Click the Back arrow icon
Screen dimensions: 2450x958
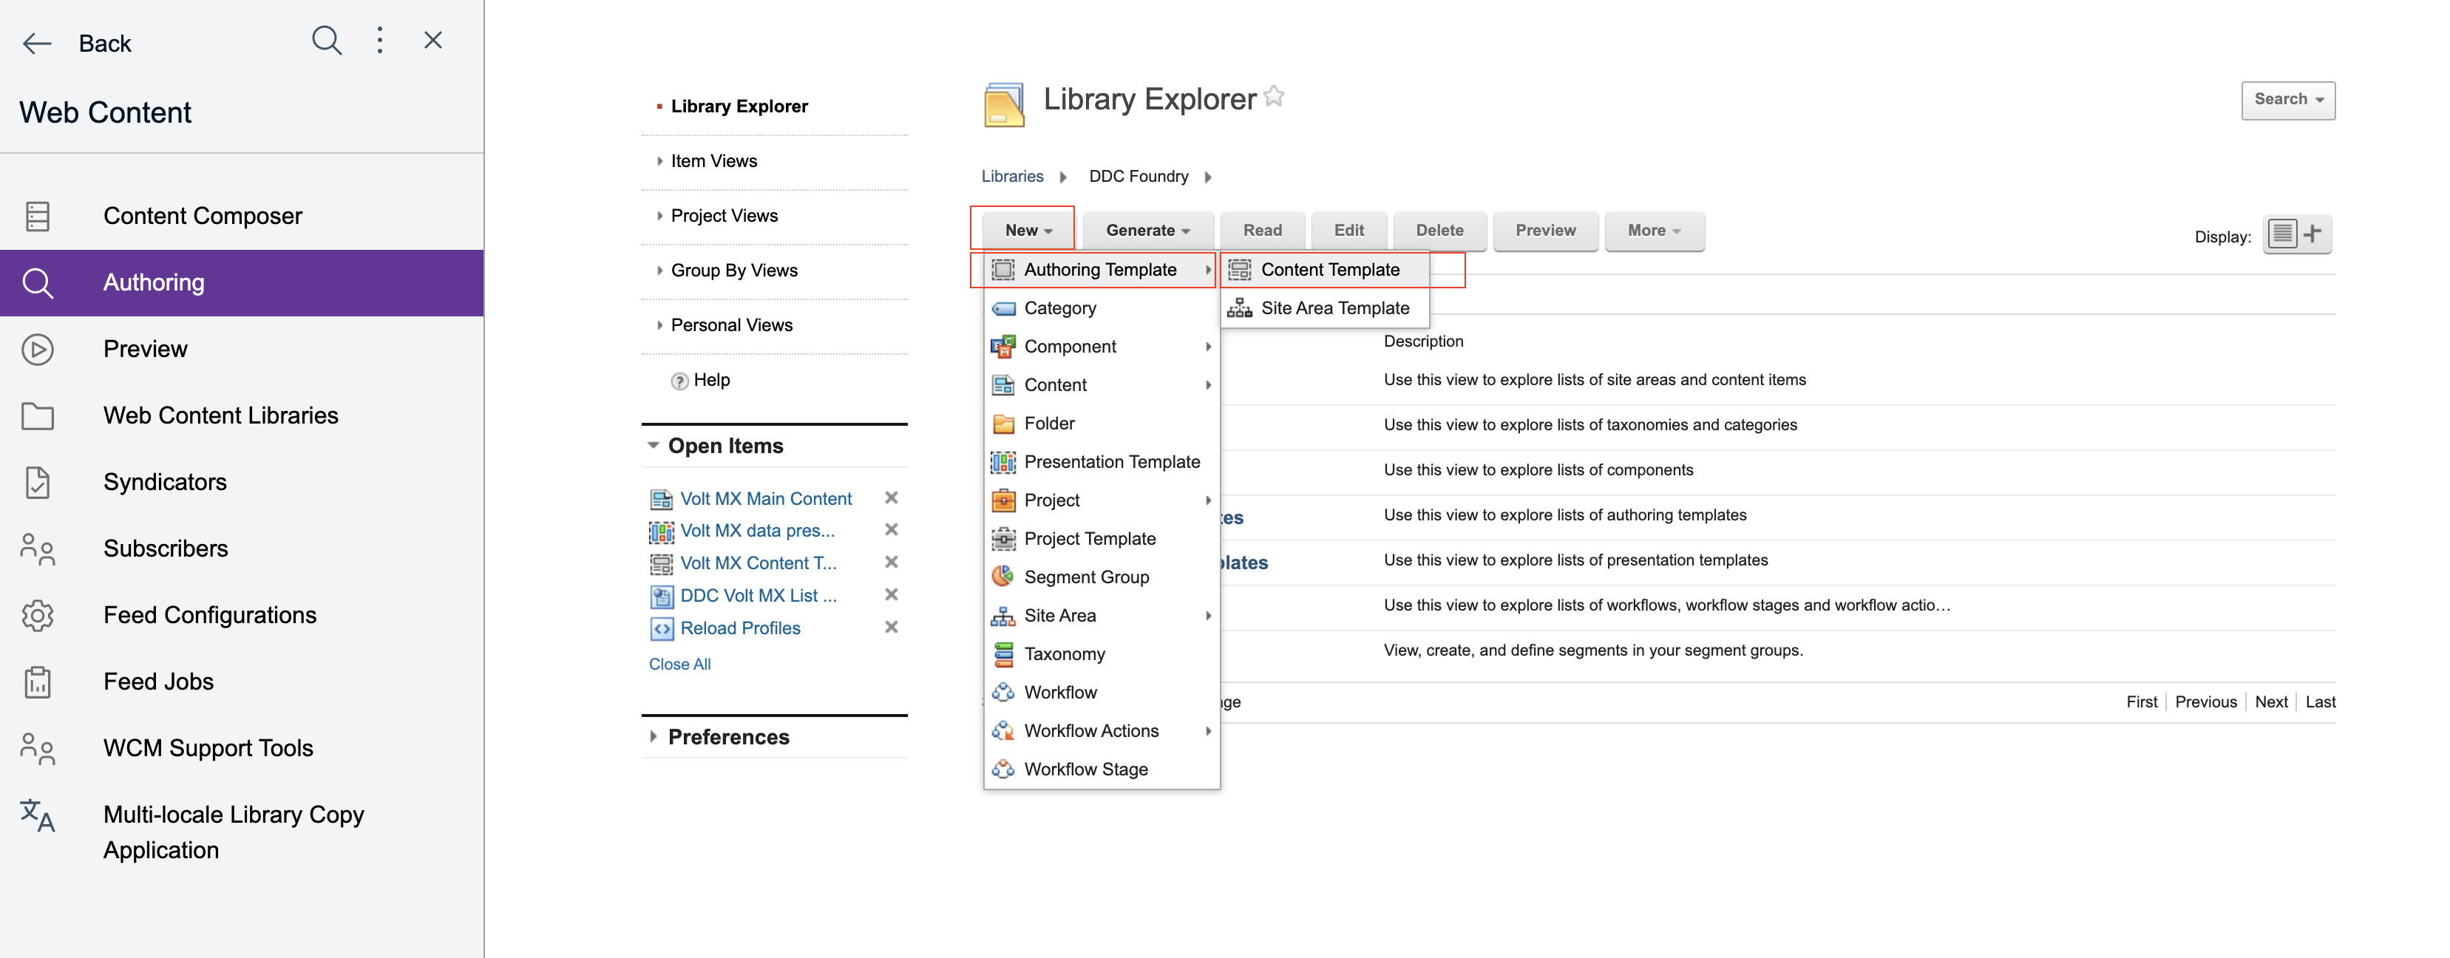[x=37, y=44]
